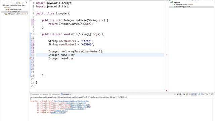Place cursor after 'my' on line 16
The height and width of the screenshot is (121, 215).
(x=75, y=55)
